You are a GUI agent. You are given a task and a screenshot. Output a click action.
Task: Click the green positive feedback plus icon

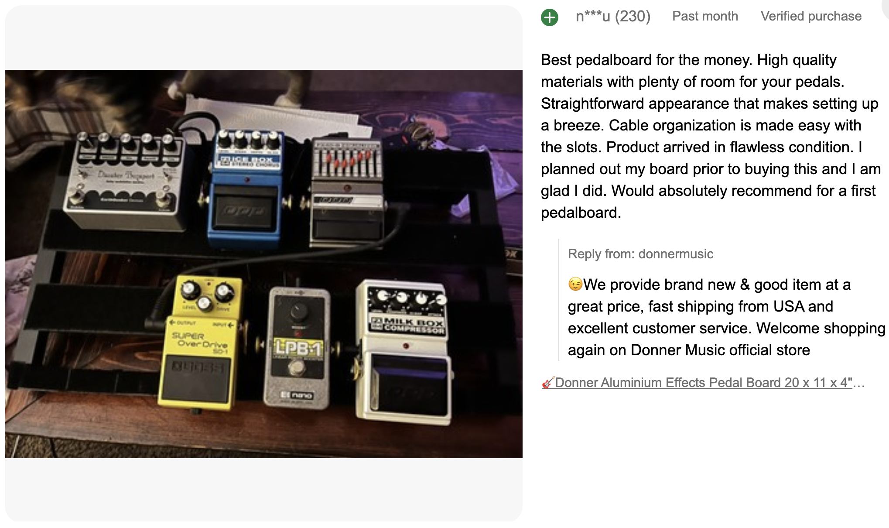coord(550,17)
